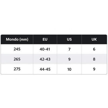The image size is (108, 108).
Task: Click the word Mondo in header
Action: [x=12, y=39]
